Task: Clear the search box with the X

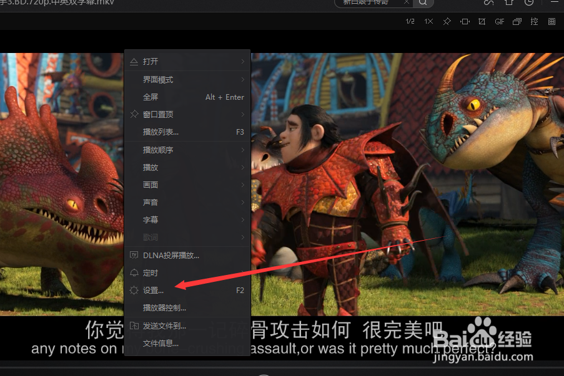Action: coord(407,2)
